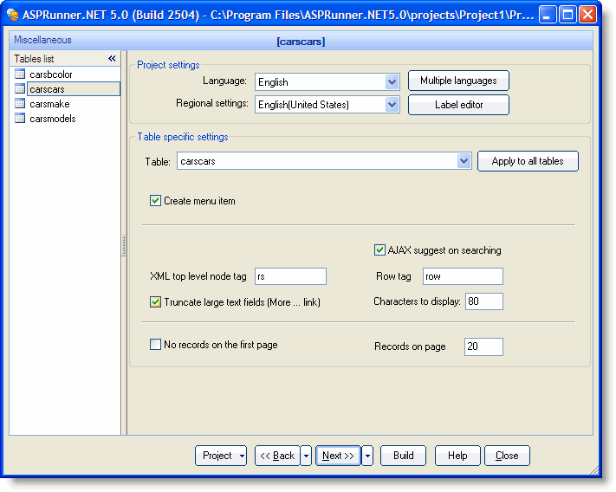Click the carscars table icon
Image resolution: width=616 pixels, height=492 pixels.
coord(20,88)
